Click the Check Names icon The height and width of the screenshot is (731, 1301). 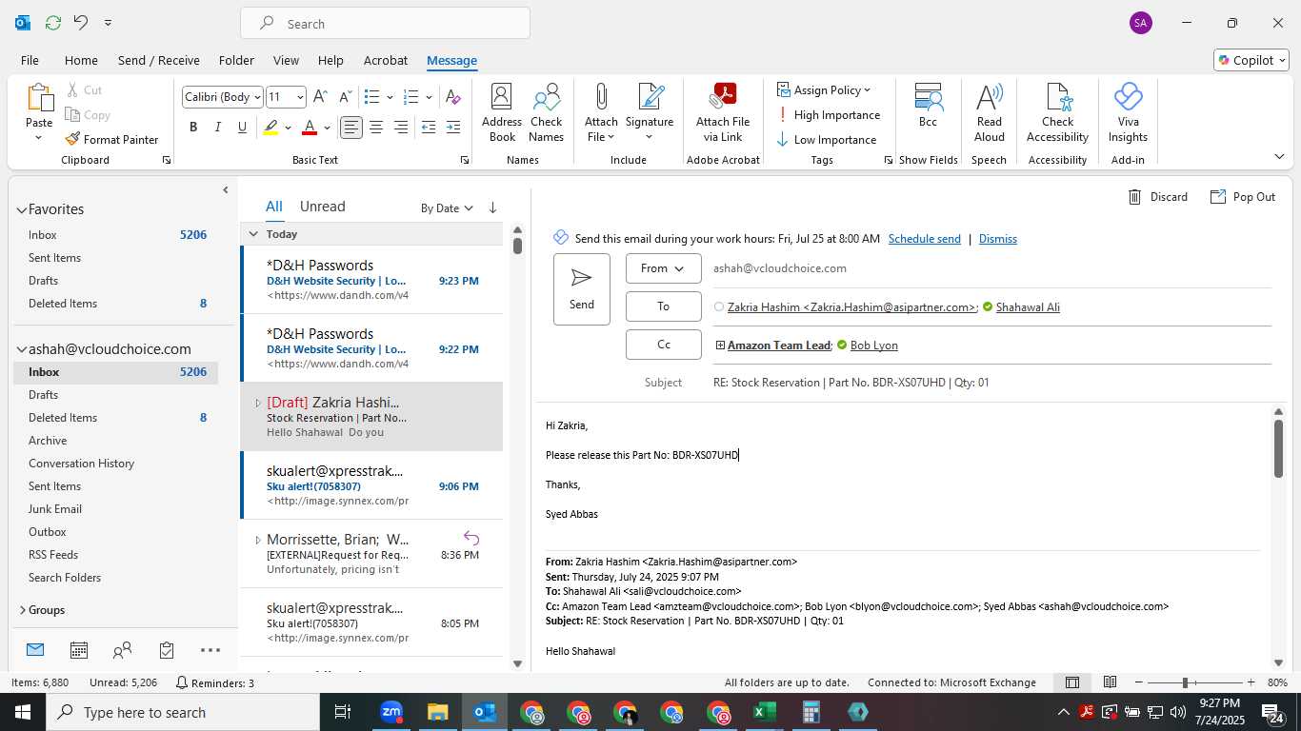[x=547, y=112]
